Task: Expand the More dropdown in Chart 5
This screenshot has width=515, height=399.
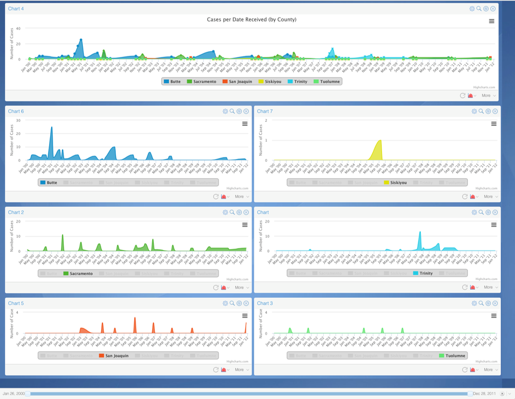Action: [x=242, y=370]
